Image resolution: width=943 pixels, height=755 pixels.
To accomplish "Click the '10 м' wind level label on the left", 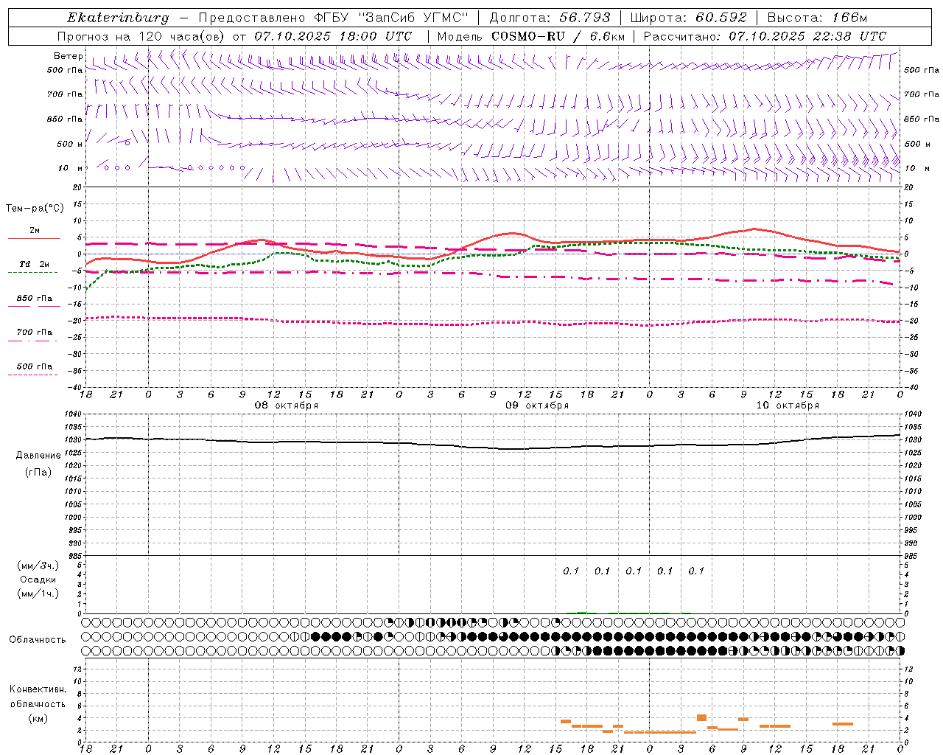I will [x=71, y=168].
